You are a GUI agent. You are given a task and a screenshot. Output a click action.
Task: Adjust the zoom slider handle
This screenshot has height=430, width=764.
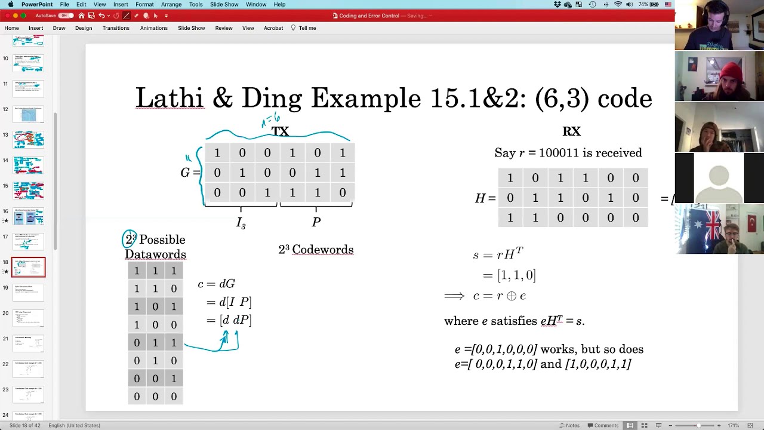[x=698, y=425]
